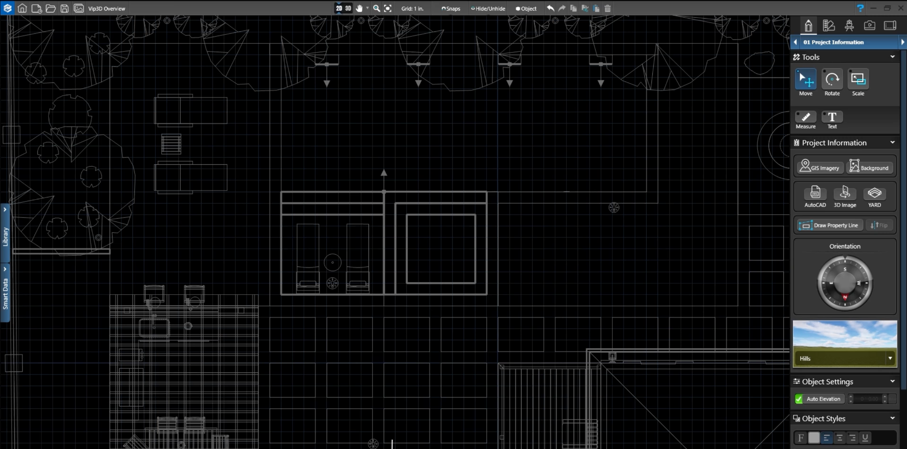Open the Grid: 1 in. setting
The height and width of the screenshot is (449, 907).
(x=412, y=8)
